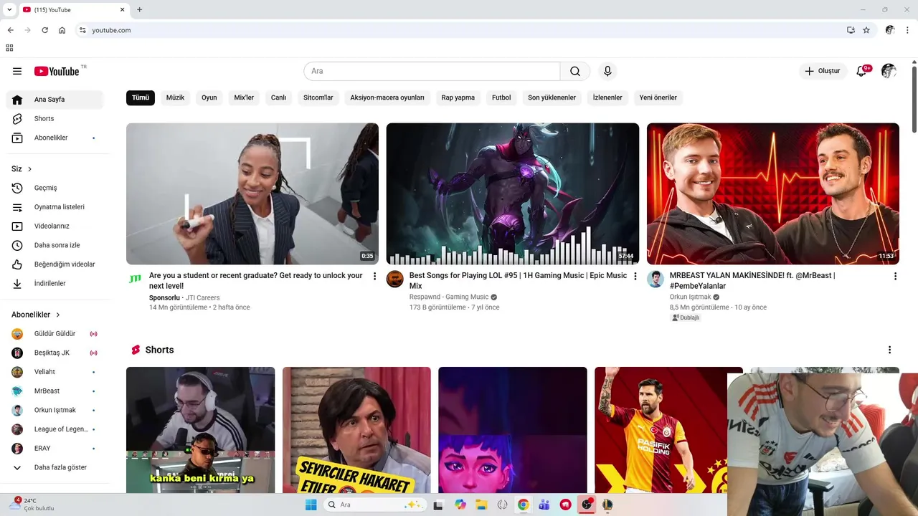This screenshot has width=918, height=516.
Task: Open the Seyirciler Hakaret Short
Action: [356, 430]
